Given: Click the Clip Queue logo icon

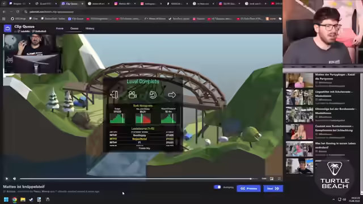Looking at the screenshot, I should [x=7, y=28].
